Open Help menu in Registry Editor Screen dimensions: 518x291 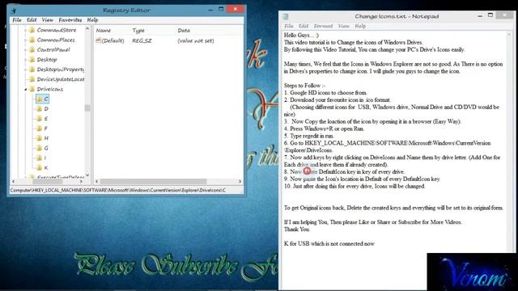click(x=92, y=20)
